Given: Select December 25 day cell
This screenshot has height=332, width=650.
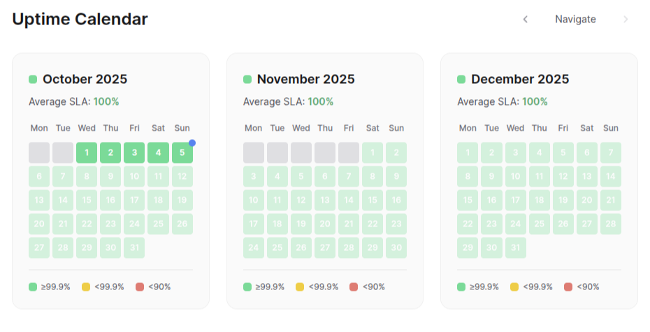Looking at the screenshot, I should pyautogui.click(x=539, y=224).
